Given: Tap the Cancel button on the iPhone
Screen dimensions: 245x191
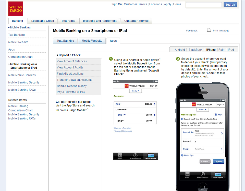Looking at the screenshot, I should [205, 162].
